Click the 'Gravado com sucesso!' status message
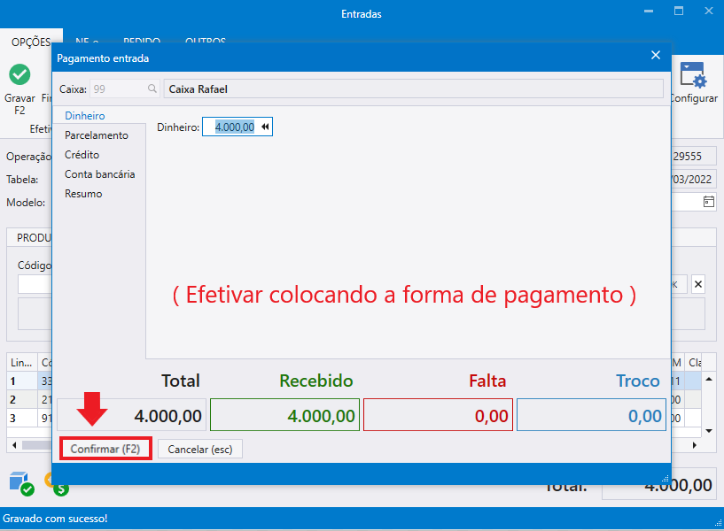Image resolution: width=724 pixels, height=531 pixels. tap(55, 519)
